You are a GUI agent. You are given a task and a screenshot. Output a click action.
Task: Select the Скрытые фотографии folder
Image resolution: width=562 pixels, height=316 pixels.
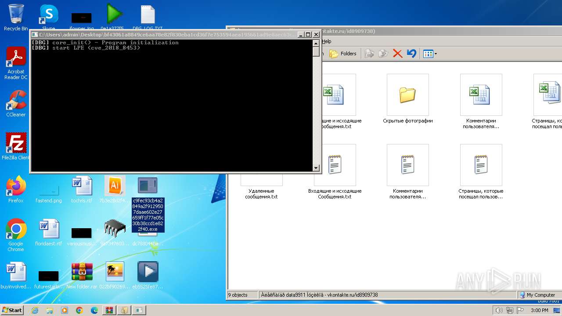pos(407,99)
